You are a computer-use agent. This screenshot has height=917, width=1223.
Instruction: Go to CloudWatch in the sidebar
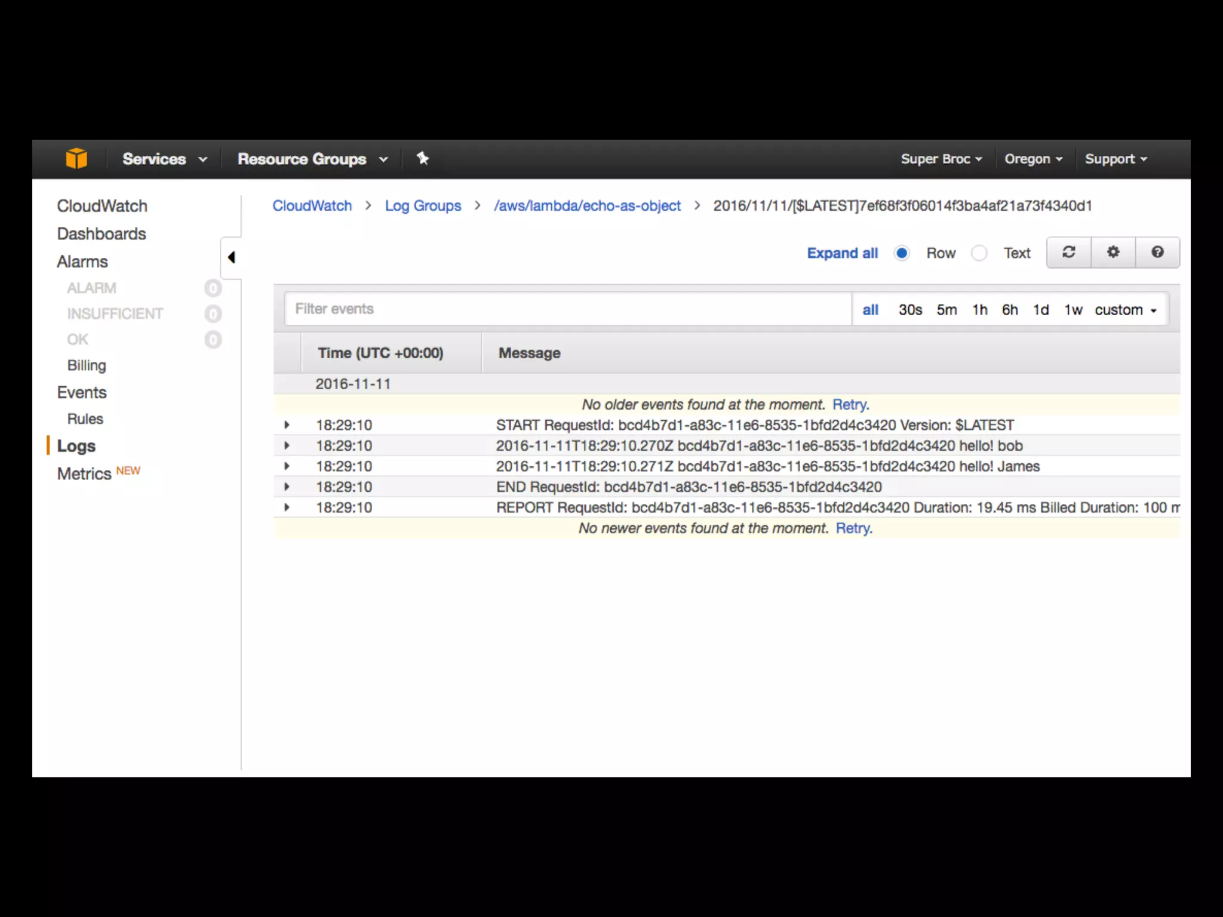point(102,206)
